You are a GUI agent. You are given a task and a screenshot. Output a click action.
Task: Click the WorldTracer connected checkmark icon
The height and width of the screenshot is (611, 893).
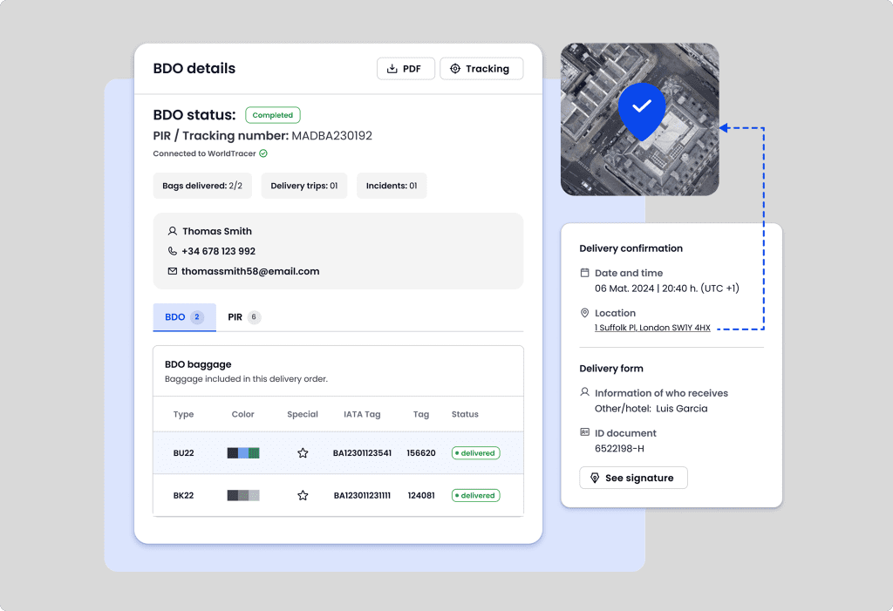coord(263,153)
